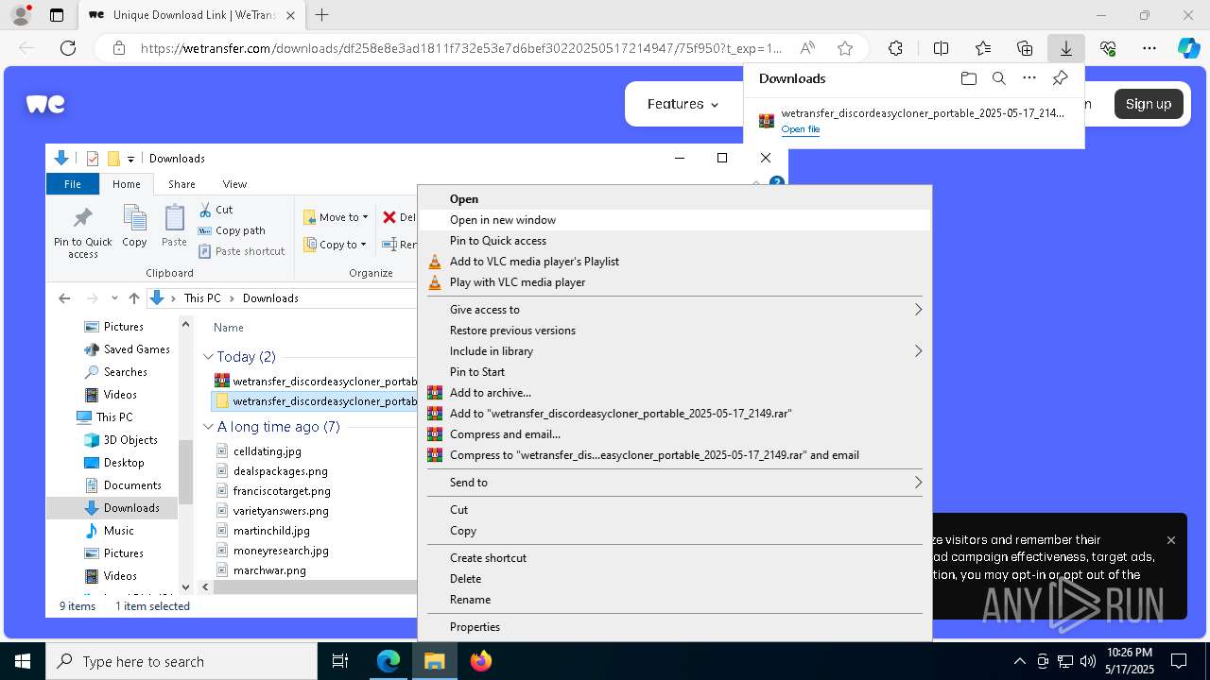Open Features dropdown on WeTransfer
1210x680 pixels.
tap(683, 104)
